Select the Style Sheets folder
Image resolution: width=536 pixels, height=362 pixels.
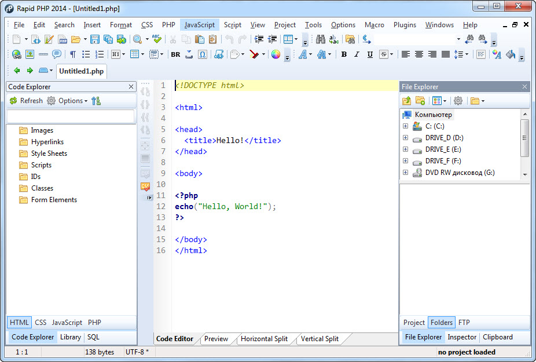click(49, 153)
